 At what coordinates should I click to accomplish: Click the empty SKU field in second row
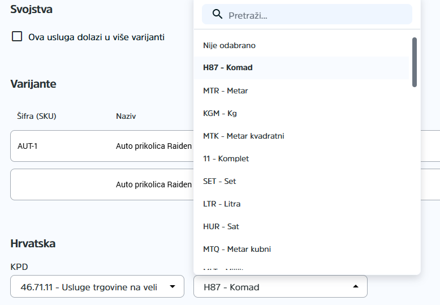coord(57,184)
